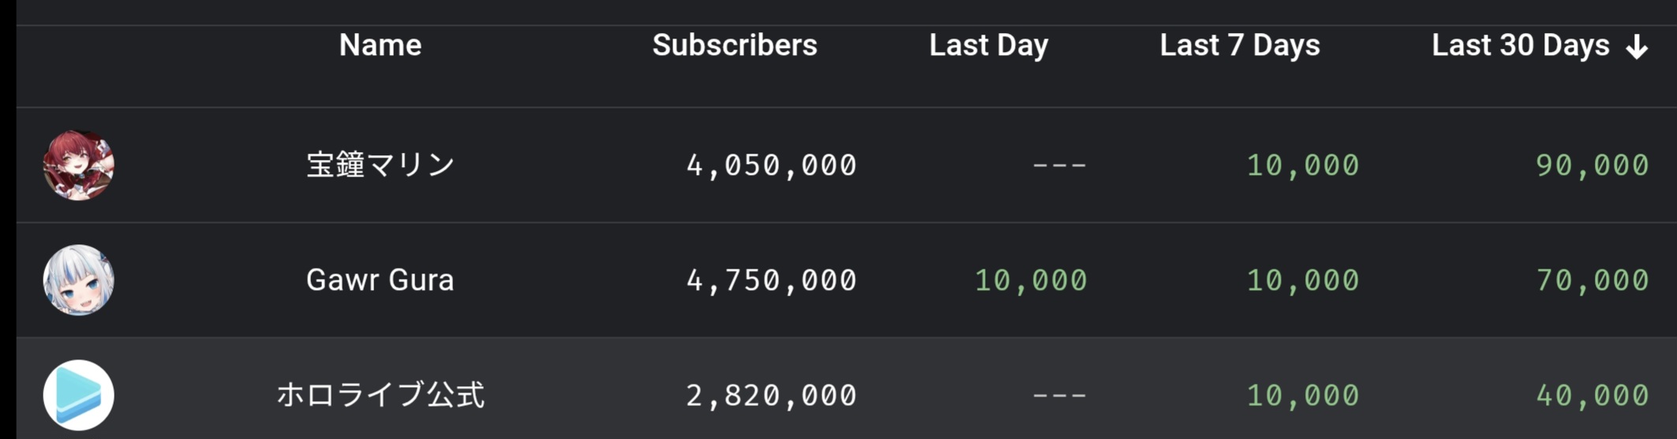
Task: Sort by the Subscribers column header
Action: (734, 46)
